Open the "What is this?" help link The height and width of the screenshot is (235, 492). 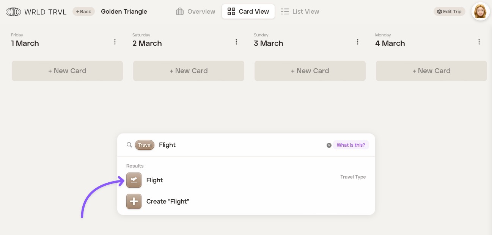pos(351,145)
